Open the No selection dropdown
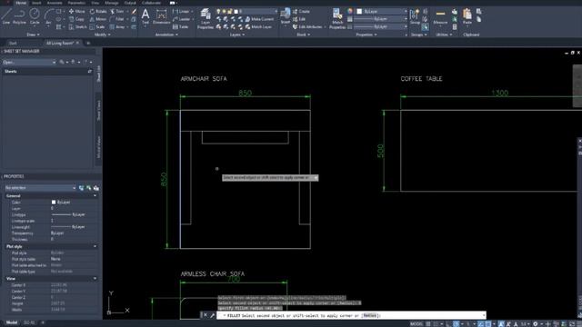The image size is (582, 327). pos(40,188)
